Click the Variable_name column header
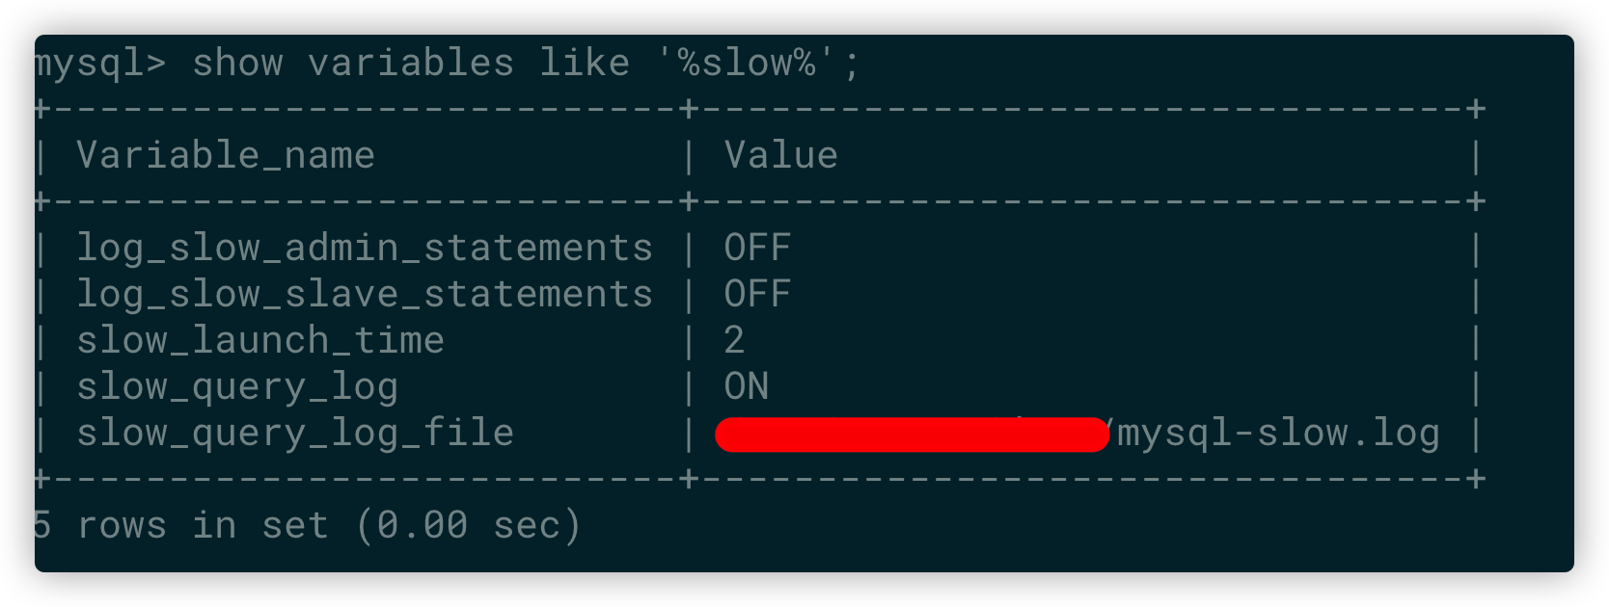The image size is (1609, 607). coord(226,155)
